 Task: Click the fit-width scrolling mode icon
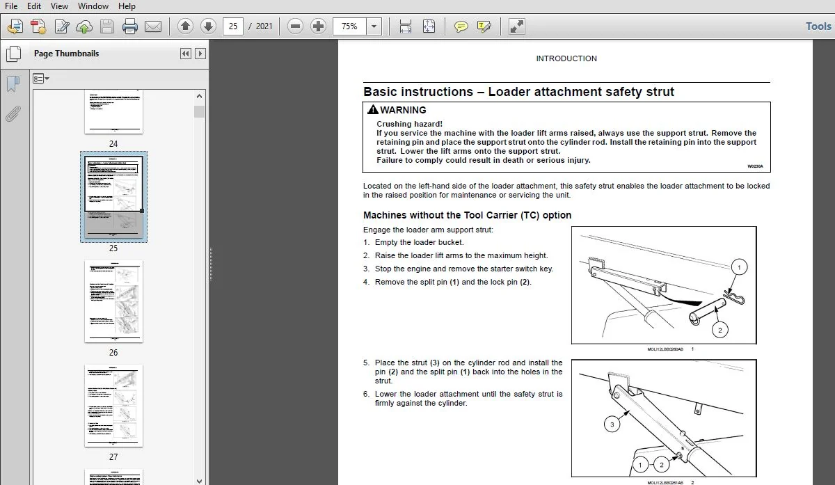tap(405, 26)
